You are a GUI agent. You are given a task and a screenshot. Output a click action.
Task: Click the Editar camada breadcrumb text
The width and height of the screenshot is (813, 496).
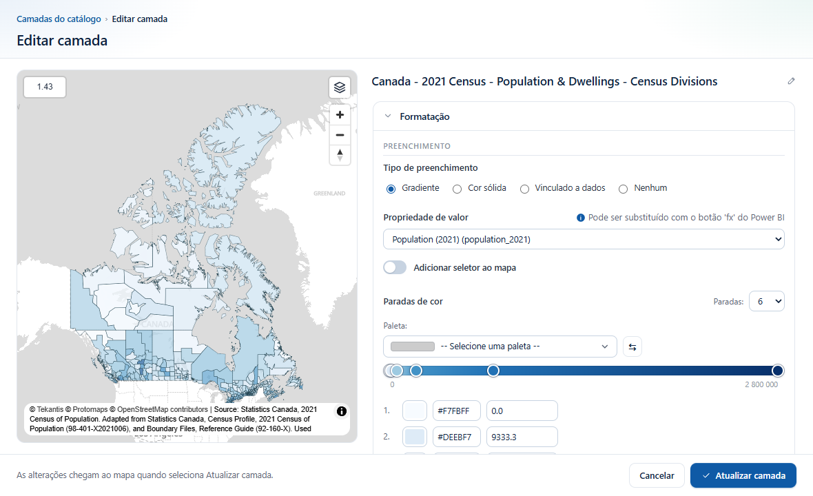(x=139, y=19)
